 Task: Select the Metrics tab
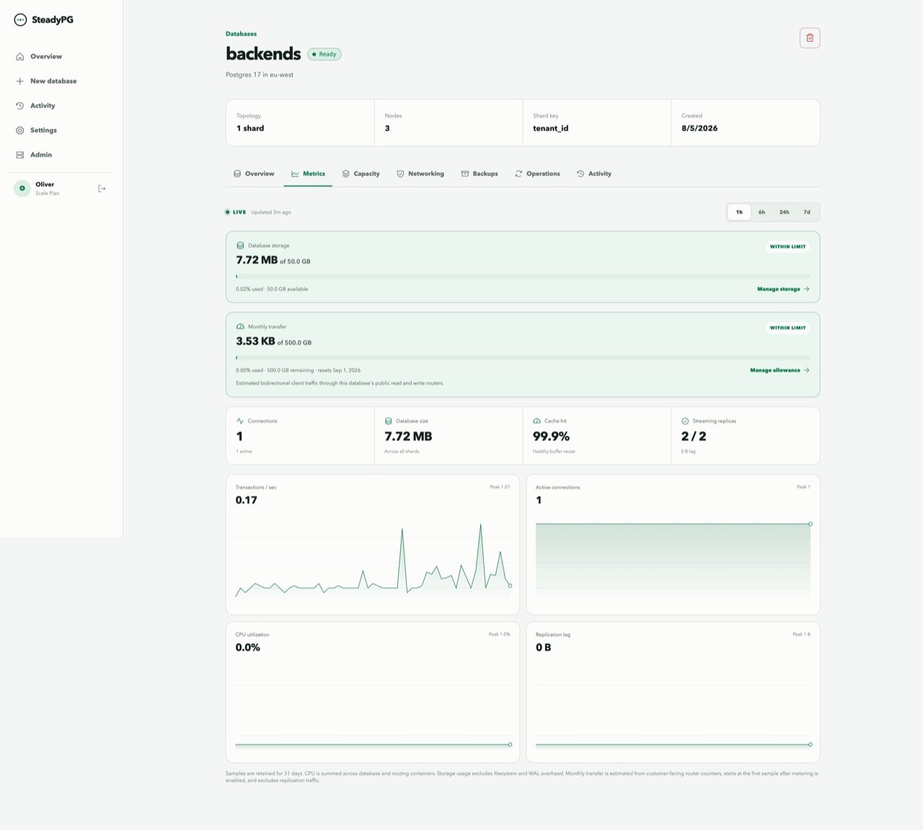pos(308,174)
